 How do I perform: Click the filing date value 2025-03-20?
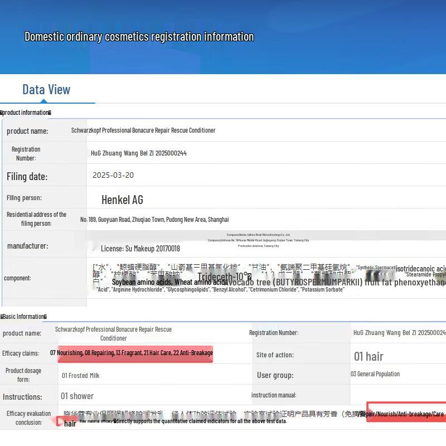tap(113, 175)
